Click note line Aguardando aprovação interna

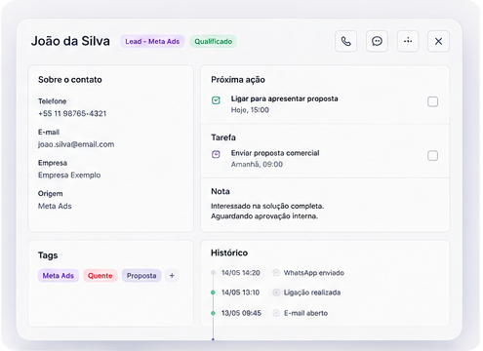(x=264, y=216)
